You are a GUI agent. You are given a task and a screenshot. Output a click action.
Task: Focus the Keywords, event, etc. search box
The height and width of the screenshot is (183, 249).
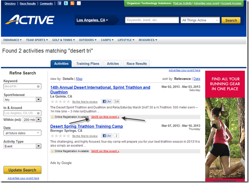coord(152,20)
